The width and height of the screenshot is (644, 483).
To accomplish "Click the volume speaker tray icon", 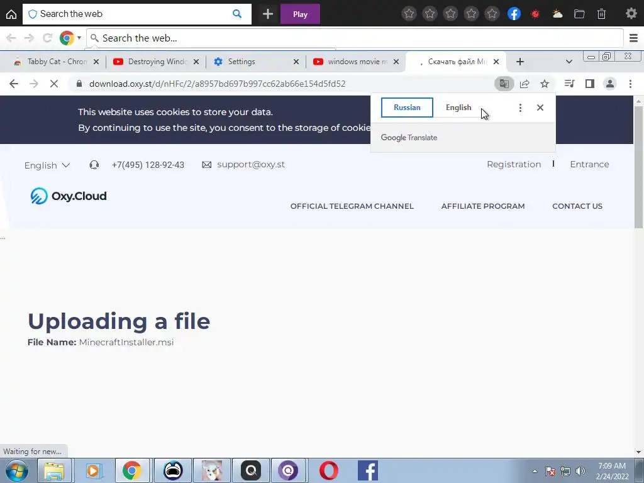I will pyautogui.click(x=580, y=471).
